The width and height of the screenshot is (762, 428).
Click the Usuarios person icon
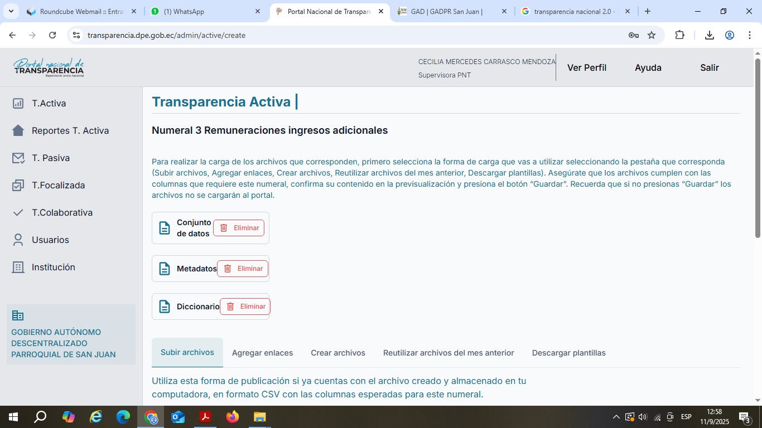coord(18,240)
